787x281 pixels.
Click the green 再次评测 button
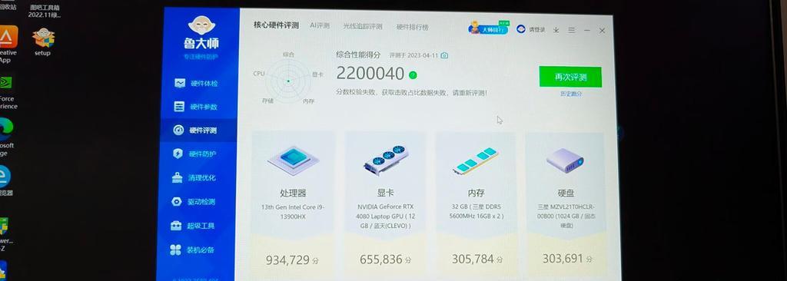click(x=570, y=78)
